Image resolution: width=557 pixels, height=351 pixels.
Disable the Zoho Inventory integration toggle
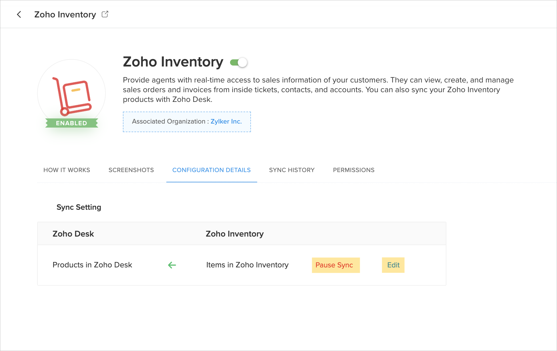click(x=239, y=62)
